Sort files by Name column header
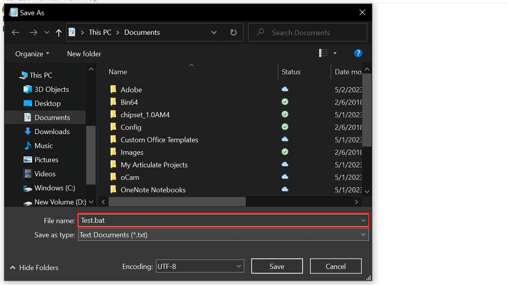Screen dimensions: 508x285 pos(118,72)
